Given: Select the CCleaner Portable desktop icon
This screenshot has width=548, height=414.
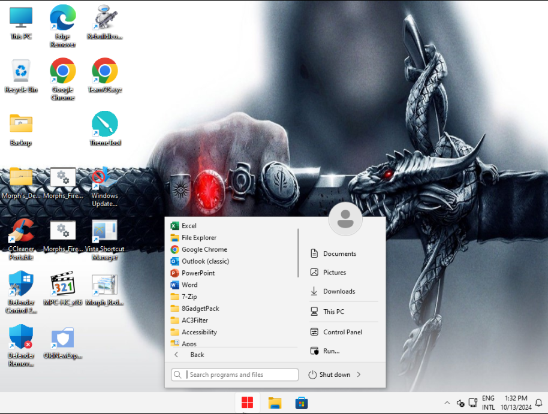Looking at the screenshot, I should point(21,239).
